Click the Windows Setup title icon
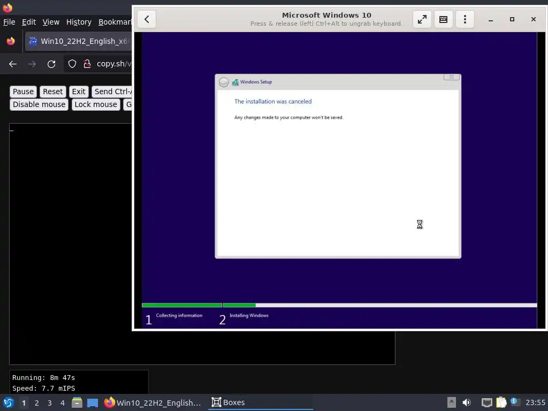This screenshot has width=548, height=411. (235, 82)
